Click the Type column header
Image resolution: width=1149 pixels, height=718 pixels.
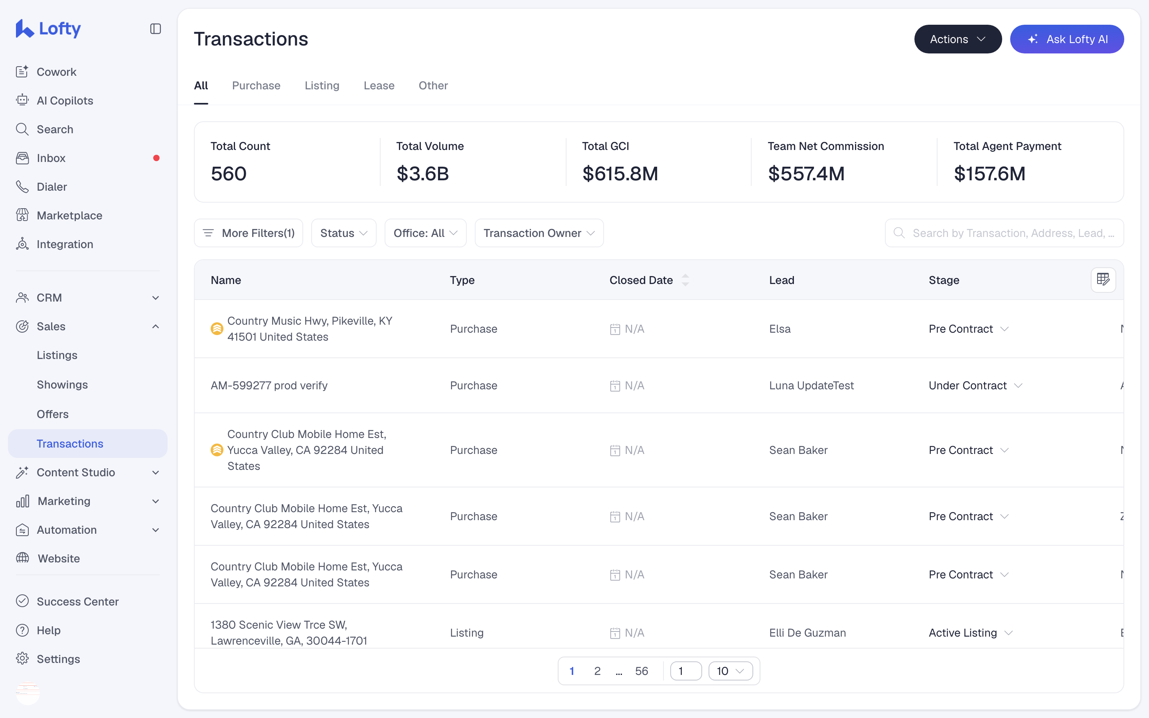click(462, 280)
